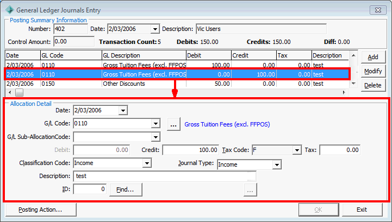Screen dimensions: 392x222
Task: Select the Other Discounts row
Action: [177, 84]
